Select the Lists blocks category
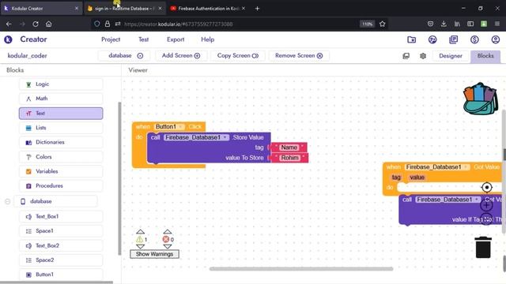 (61, 128)
